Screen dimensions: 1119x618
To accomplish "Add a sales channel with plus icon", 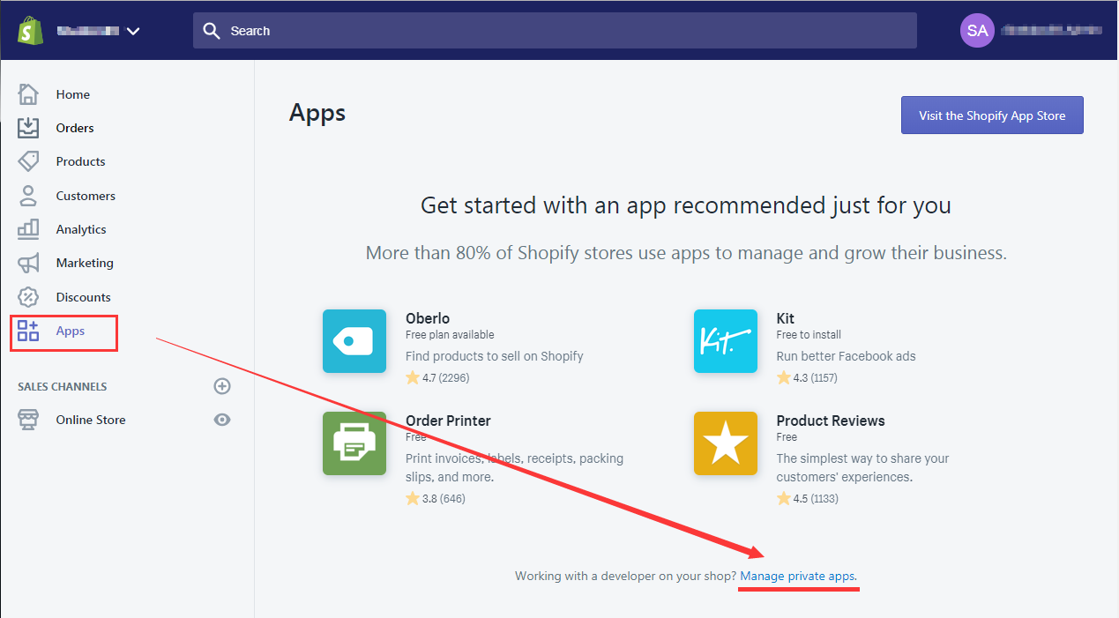I will point(222,386).
